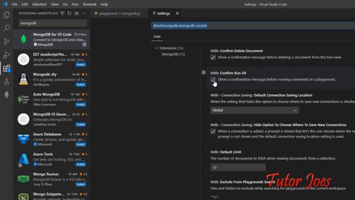This screenshot has height=200, width=355.
Task: Install Azure Tools extension
Action: [80, 164]
